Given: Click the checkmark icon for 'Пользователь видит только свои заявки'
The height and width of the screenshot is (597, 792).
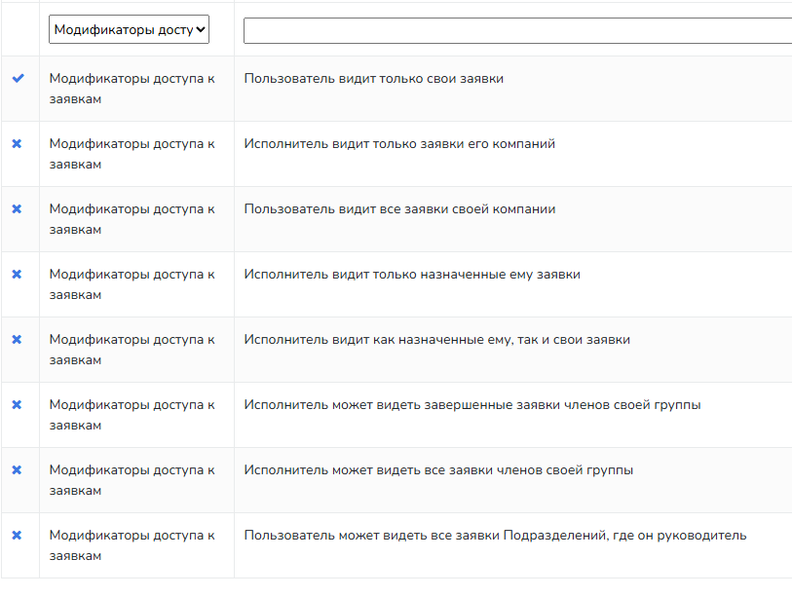Looking at the screenshot, I should point(17,79).
